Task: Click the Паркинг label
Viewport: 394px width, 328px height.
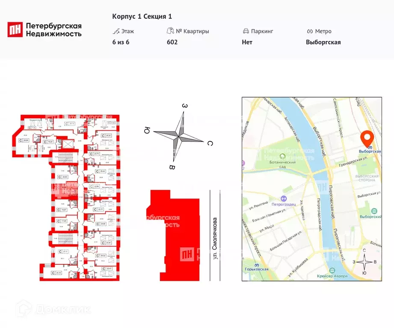Action: (262, 31)
